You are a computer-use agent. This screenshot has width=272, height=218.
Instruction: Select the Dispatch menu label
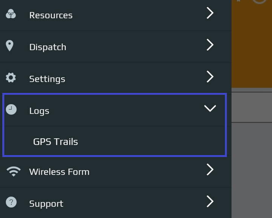tap(48, 47)
